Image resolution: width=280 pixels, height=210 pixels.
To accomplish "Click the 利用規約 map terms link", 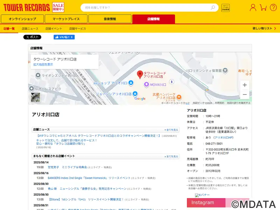I will (219, 103).
